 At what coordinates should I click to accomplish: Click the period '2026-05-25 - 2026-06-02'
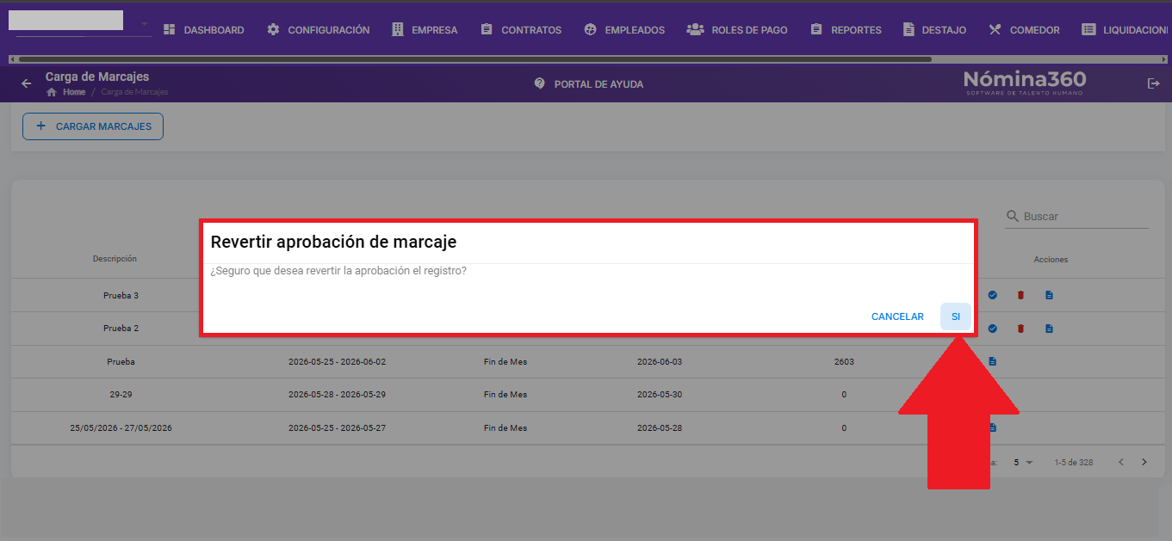tap(337, 362)
